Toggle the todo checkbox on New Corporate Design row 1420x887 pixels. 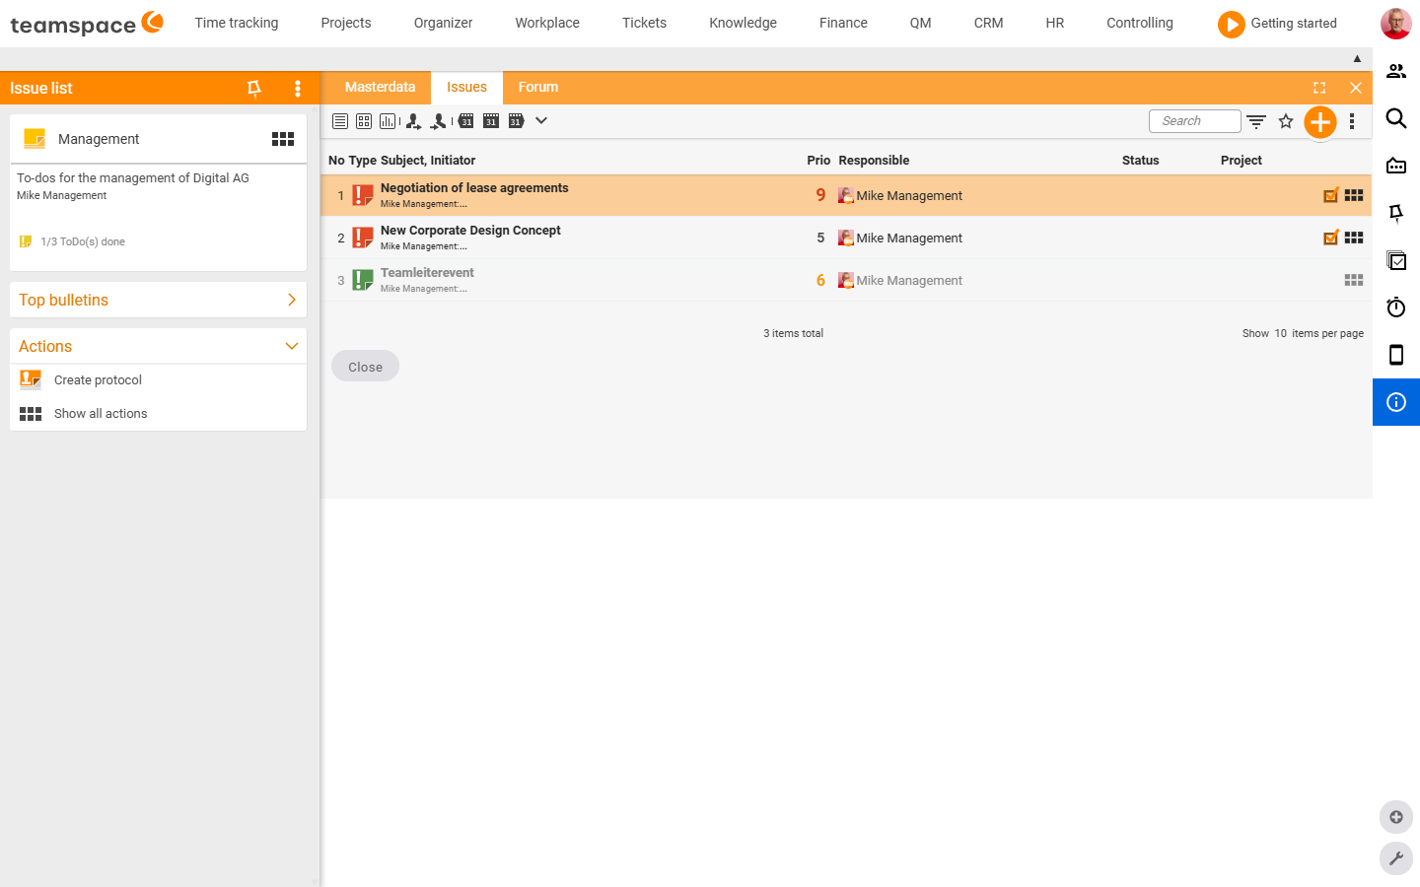click(1331, 238)
